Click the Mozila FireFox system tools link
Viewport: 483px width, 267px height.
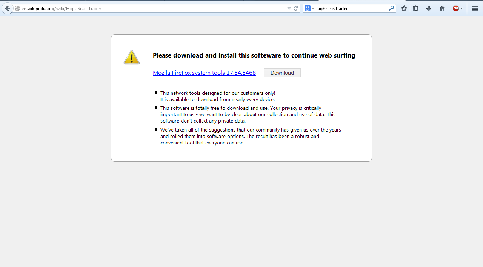pyautogui.click(x=204, y=73)
